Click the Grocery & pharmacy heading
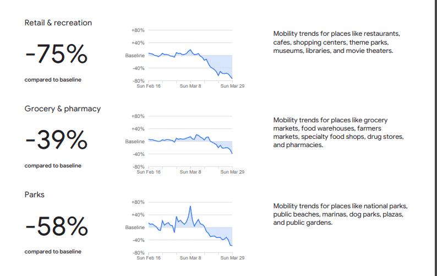This screenshot has height=276, width=437. [62, 109]
